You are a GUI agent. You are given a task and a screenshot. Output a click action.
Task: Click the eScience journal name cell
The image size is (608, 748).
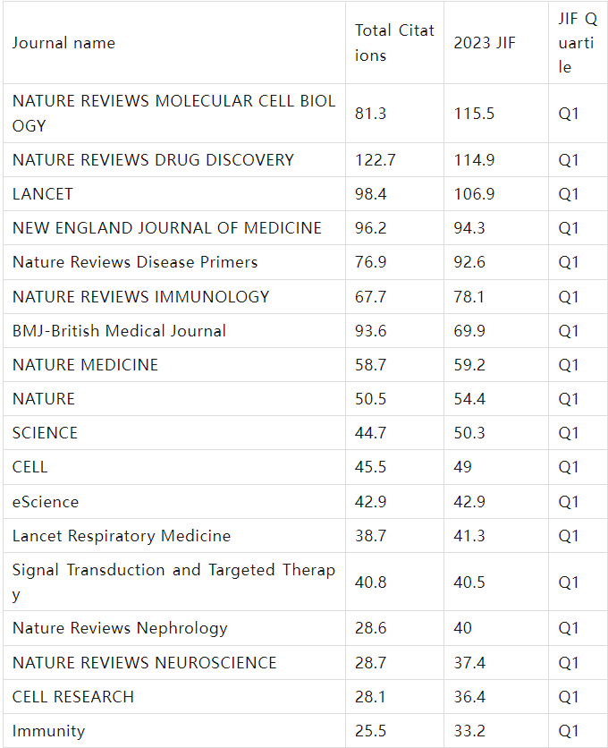[46, 502]
